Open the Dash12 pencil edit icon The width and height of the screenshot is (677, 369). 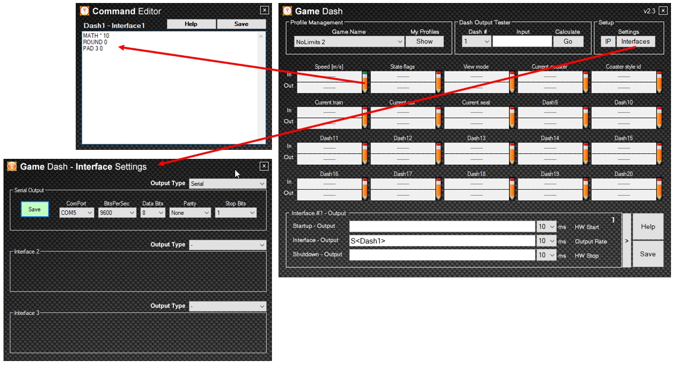438,154
